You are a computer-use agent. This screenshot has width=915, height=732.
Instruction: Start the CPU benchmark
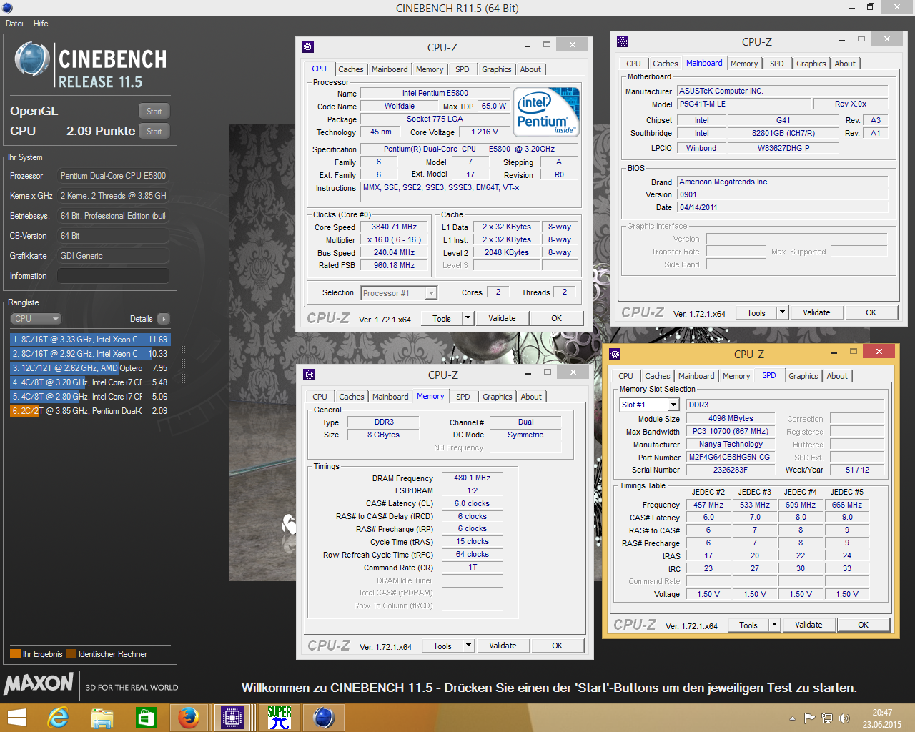coord(154,131)
